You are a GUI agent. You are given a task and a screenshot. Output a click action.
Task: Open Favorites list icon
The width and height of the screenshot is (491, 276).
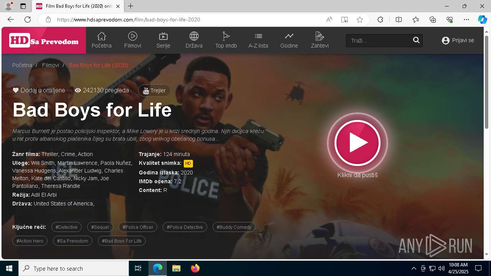[416, 20]
